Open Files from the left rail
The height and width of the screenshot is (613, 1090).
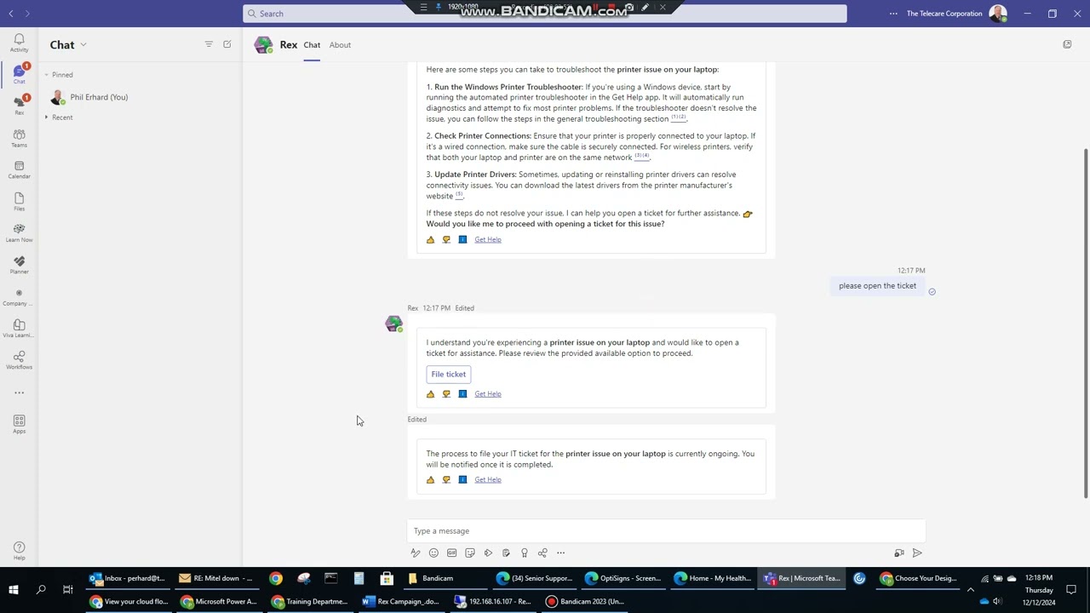coord(19,202)
